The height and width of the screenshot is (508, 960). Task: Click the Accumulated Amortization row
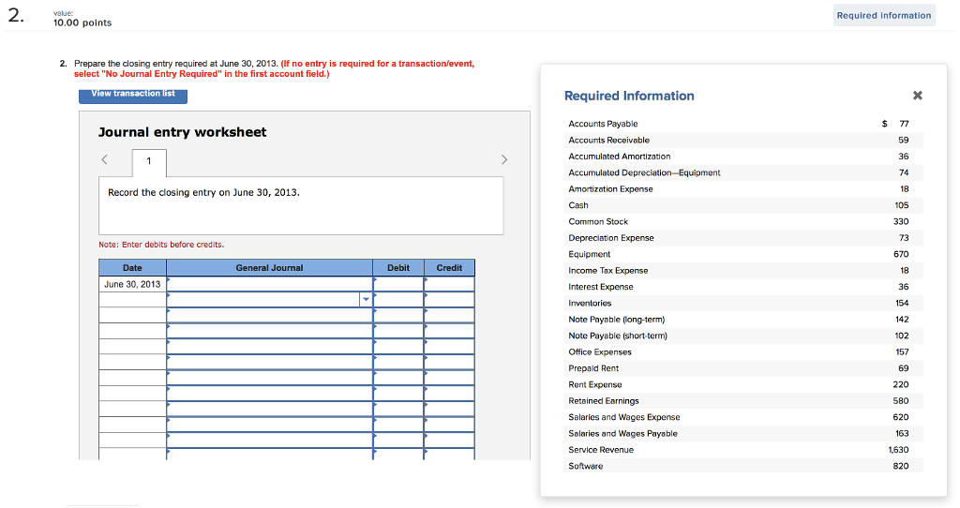click(x=743, y=157)
